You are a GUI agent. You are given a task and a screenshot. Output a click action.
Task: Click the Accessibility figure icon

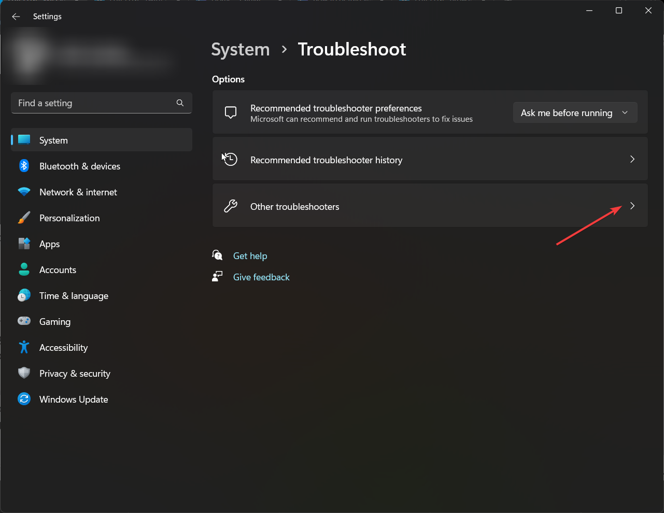24,347
